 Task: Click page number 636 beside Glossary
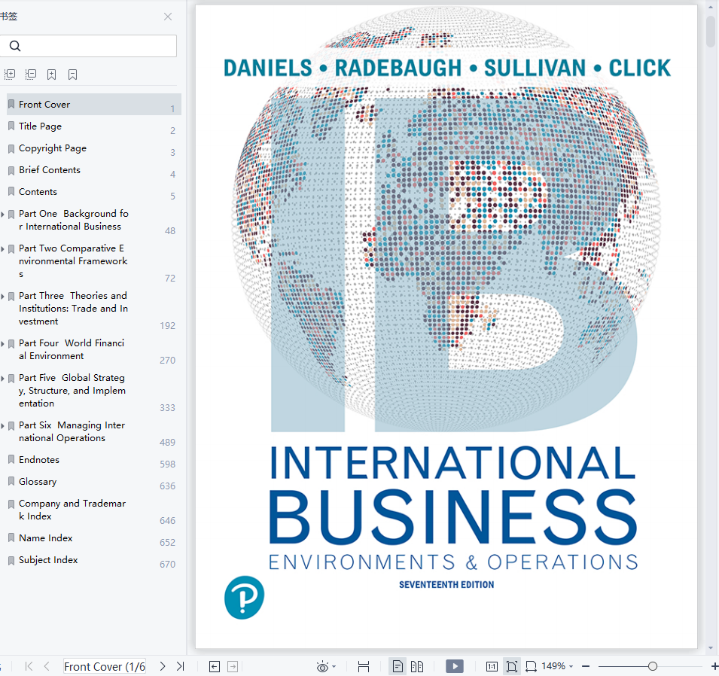point(167,486)
